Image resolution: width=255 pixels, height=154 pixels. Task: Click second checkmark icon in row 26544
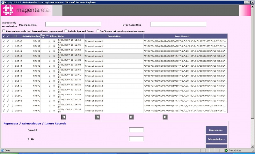8,66
